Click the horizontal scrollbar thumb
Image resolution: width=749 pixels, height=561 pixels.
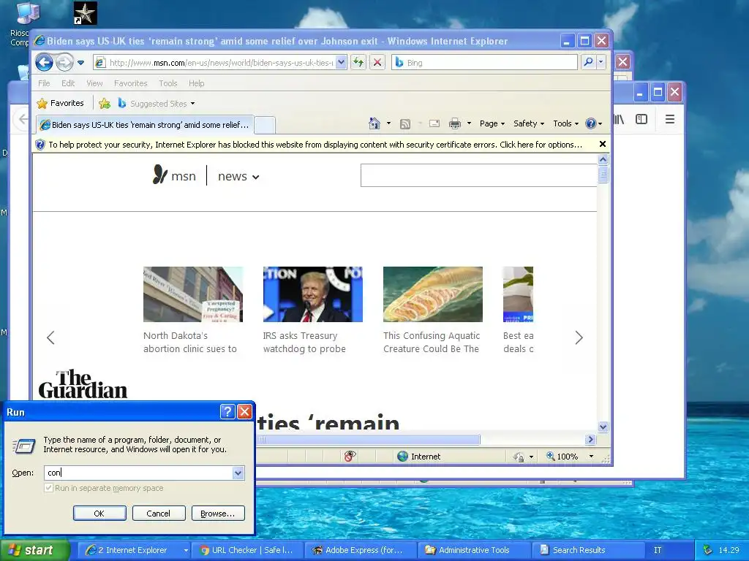tap(368, 439)
